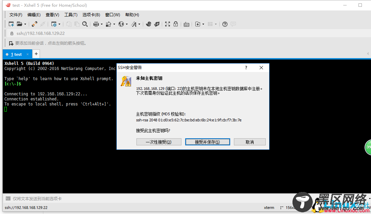Viewport: 371px width, 214px height.
Task: Click the globe encoding icon
Action: pyautogui.click(x=121, y=24)
